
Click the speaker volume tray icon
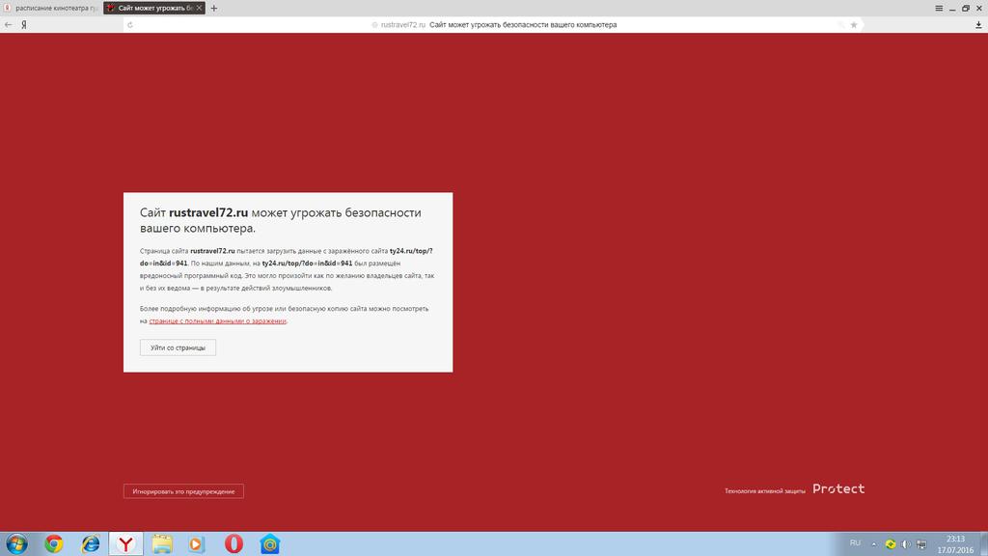906,544
